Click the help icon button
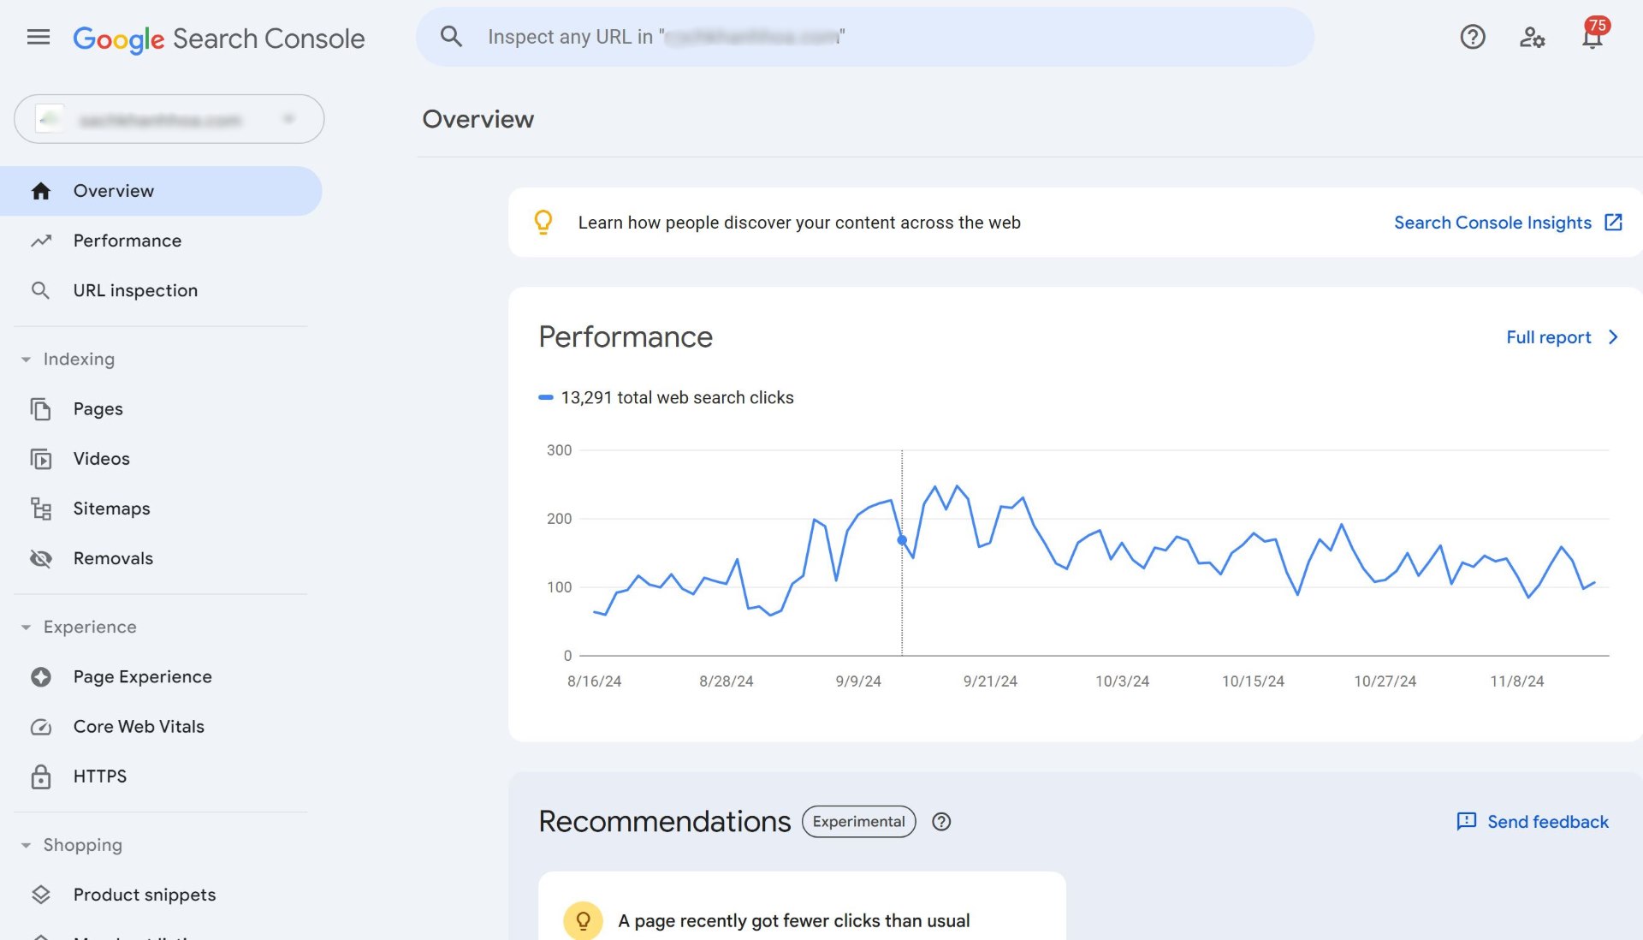Viewport: 1643px width, 940px height. [x=1474, y=36]
